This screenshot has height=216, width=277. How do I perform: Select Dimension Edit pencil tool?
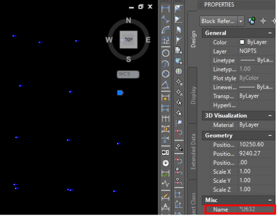(166, 196)
